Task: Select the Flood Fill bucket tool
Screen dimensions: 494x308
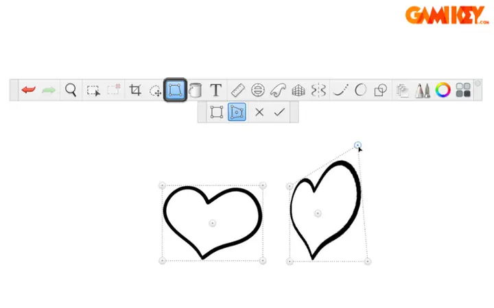Action: (x=196, y=90)
